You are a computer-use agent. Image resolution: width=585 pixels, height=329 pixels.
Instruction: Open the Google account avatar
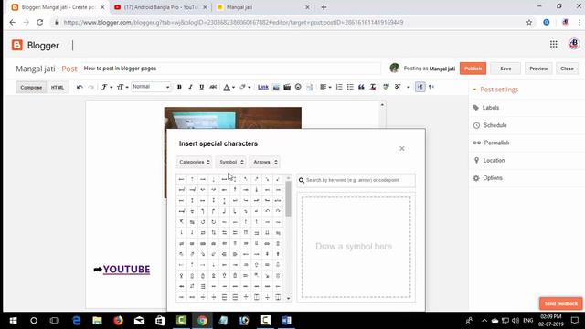click(574, 44)
